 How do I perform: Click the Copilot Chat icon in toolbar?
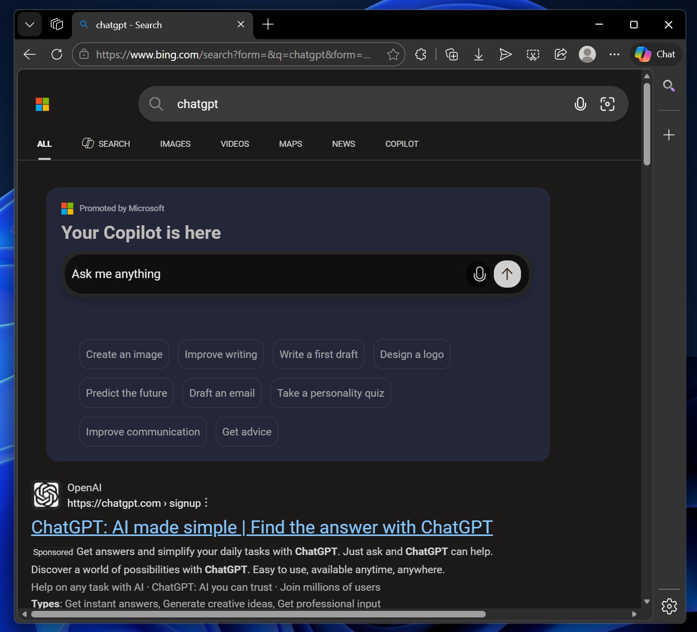click(655, 54)
